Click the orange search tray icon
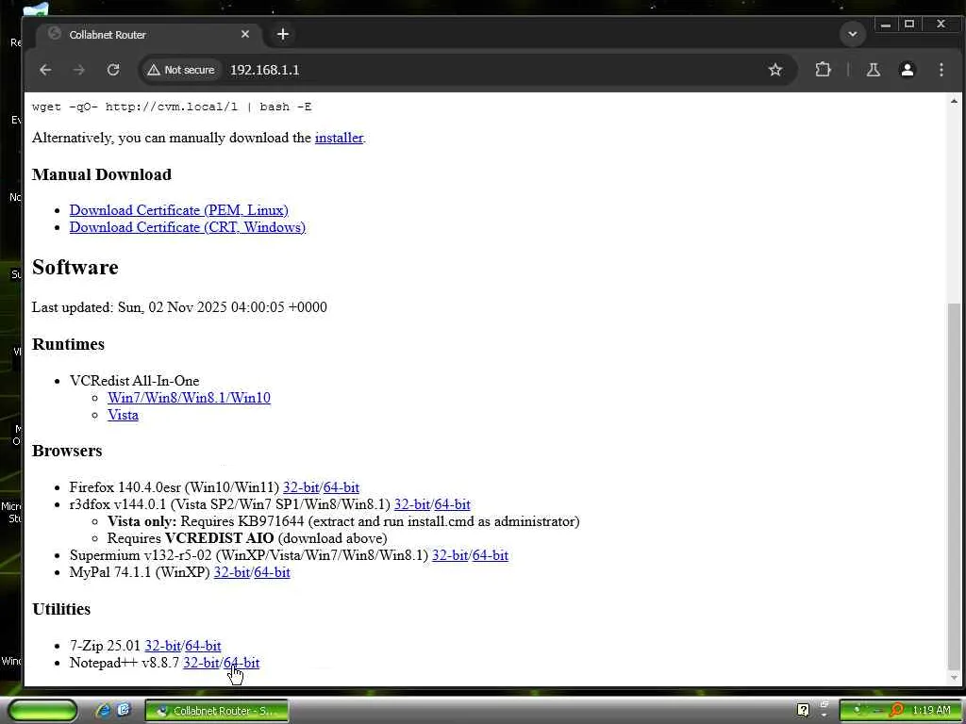The height and width of the screenshot is (724, 966). coord(896,710)
